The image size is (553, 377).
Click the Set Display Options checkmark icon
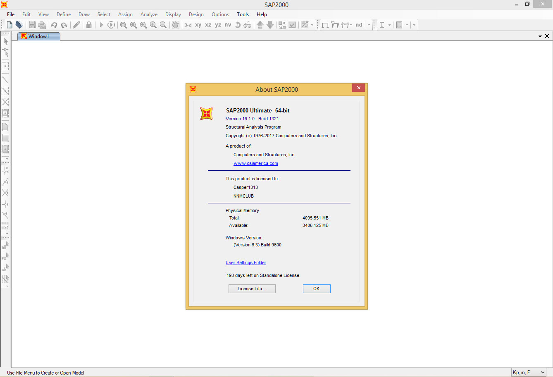click(292, 25)
